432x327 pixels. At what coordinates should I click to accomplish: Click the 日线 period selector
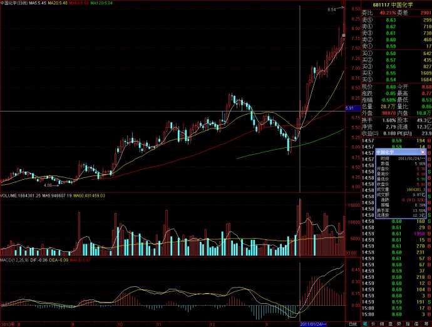pos(352,324)
